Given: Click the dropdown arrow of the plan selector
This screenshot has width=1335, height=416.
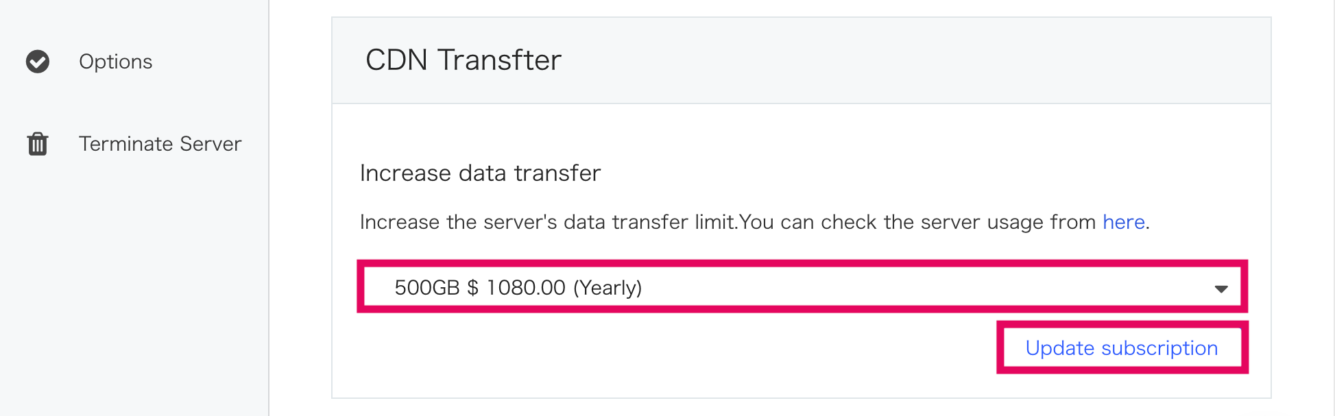Looking at the screenshot, I should (x=1221, y=289).
